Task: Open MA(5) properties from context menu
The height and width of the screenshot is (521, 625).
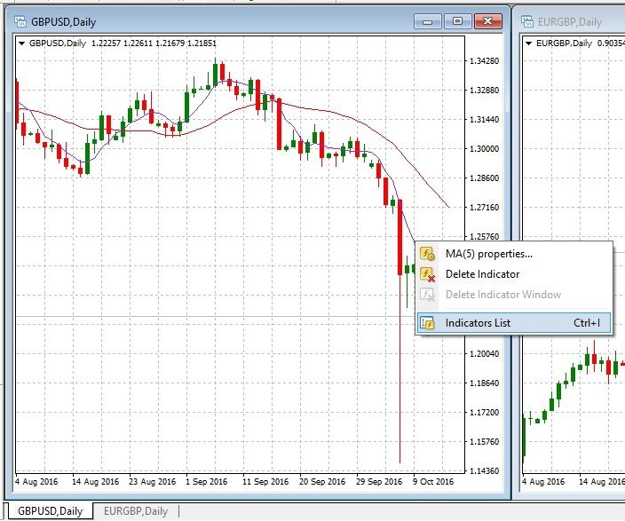Action: click(x=488, y=254)
